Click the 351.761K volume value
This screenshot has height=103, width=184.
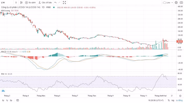pyautogui.click(x=15, y=11)
